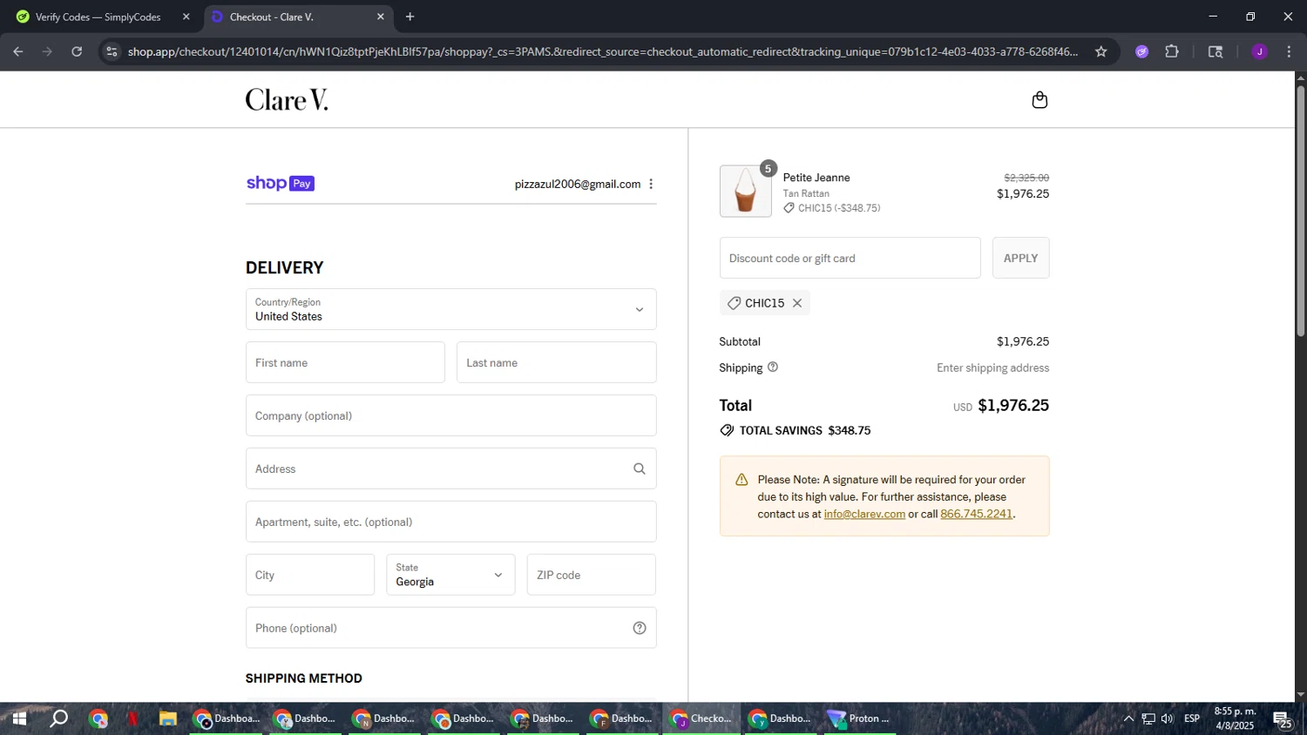Open the side panel browser icon

coord(1216,51)
